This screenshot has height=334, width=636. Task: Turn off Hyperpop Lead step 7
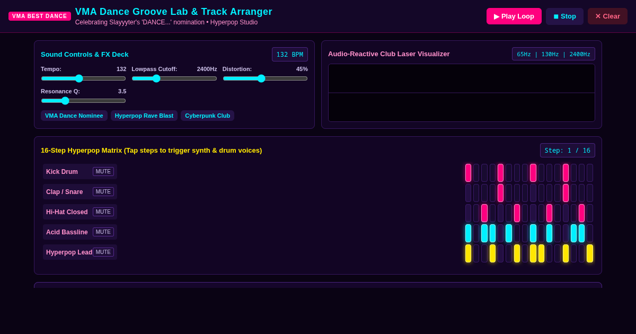tap(517, 253)
